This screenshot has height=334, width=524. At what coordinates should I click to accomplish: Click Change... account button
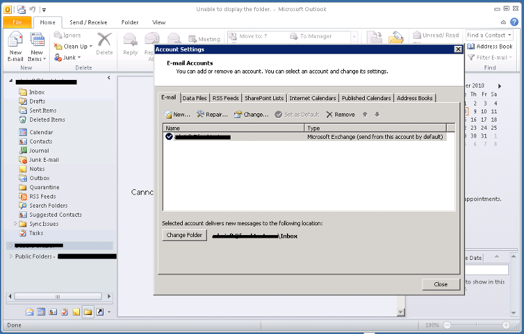(251, 115)
